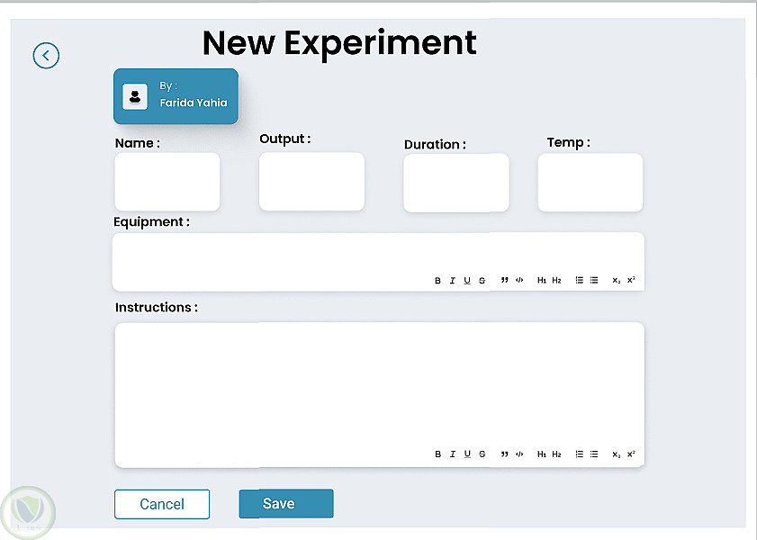Click into the Duration field

click(455, 183)
